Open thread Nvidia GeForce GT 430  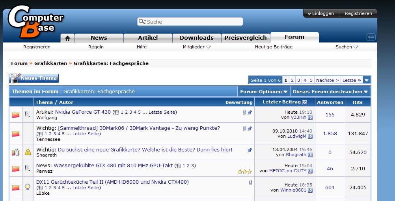click(x=83, y=112)
